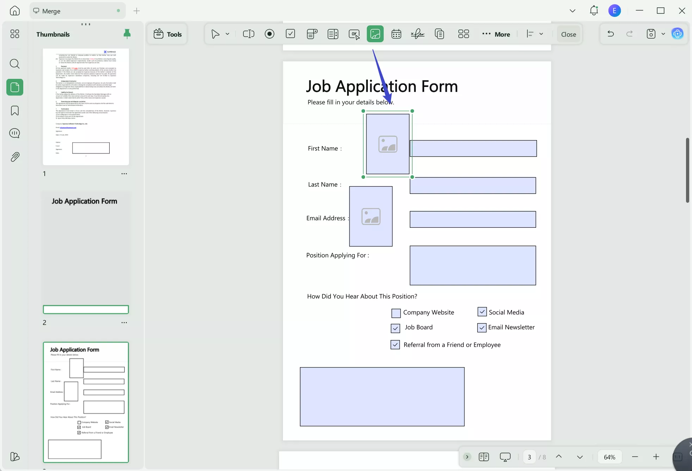The height and width of the screenshot is (471, 692).
Task: Open the attachments panel paperclip icon
Action: tap(15, 157)
